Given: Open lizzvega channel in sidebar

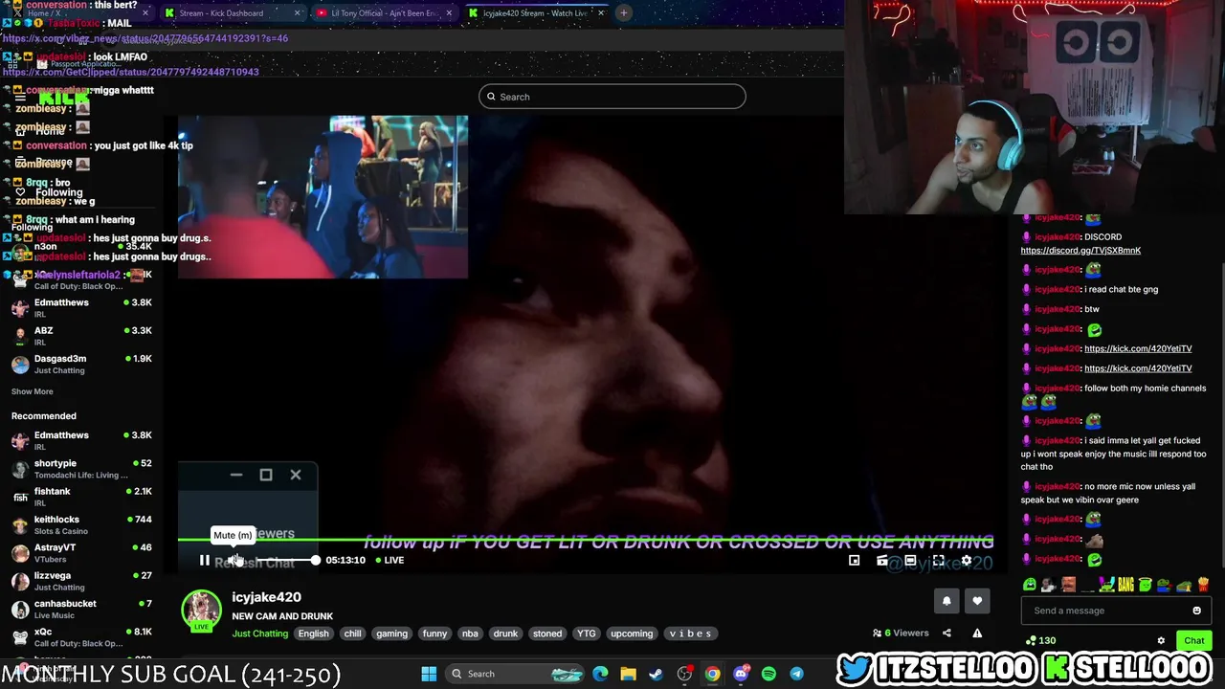Looking at the screenshot, I should [80, 581].
